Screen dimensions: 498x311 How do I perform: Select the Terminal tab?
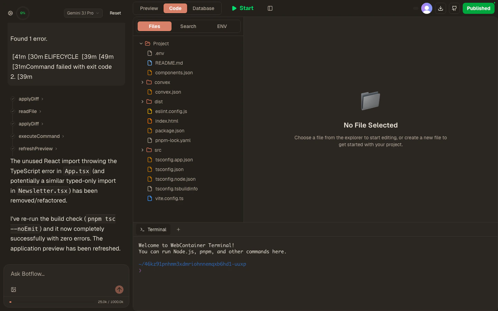(153, 229)
